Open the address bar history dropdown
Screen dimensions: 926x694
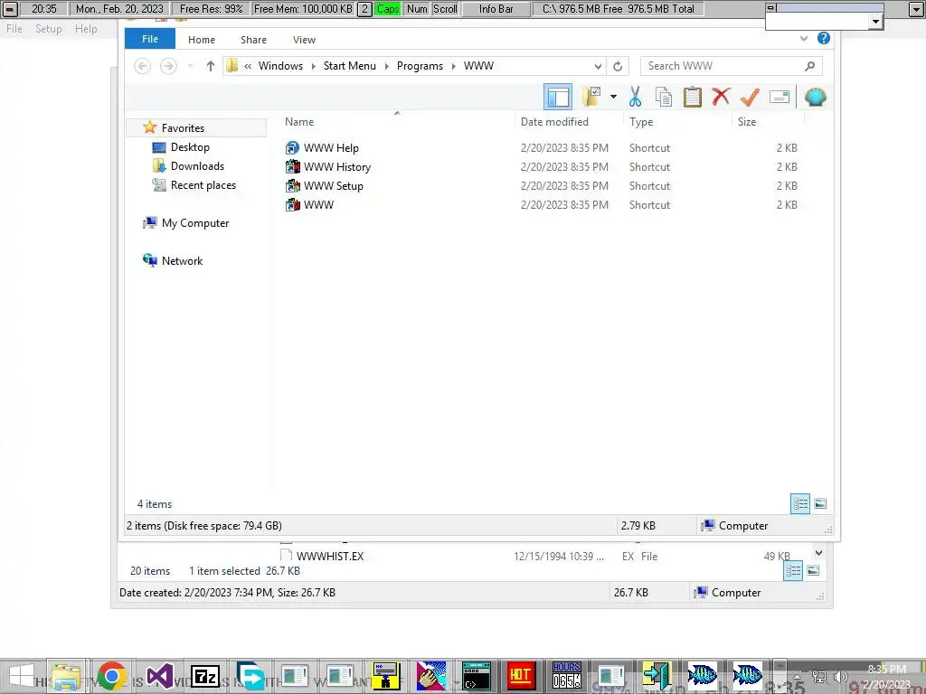[x=599, y=66]
